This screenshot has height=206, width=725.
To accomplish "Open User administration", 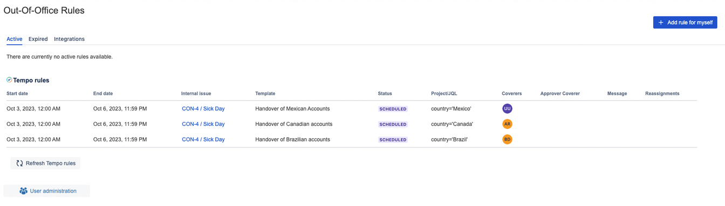I will click(x=47, y=191).
